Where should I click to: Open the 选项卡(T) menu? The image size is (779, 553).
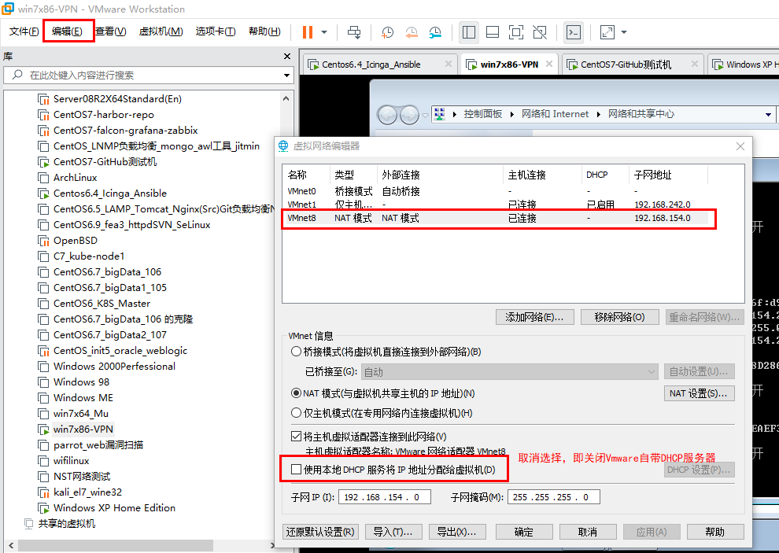[x=215, y=31]
